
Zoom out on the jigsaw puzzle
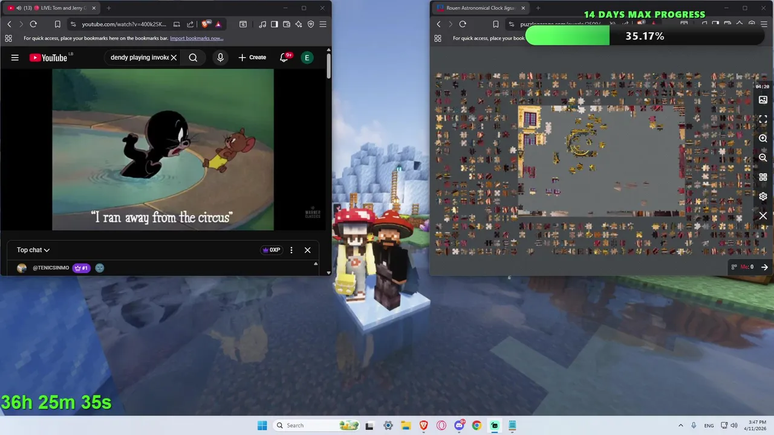point(763,158)
